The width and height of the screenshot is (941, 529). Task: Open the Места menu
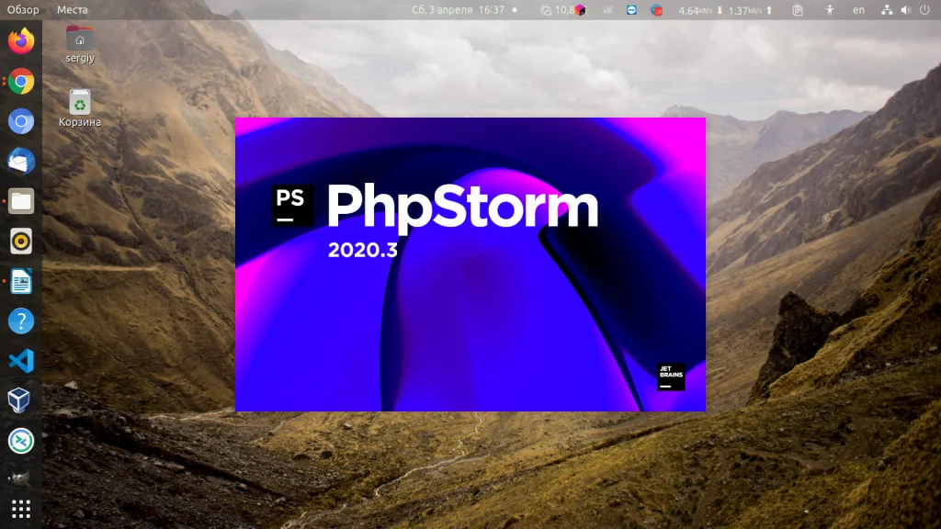(72, 10)
